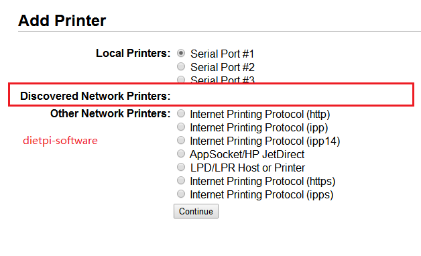Click the AppSocket/HP JetDirect label text
421x256 pixels.
tap(247, 155)
